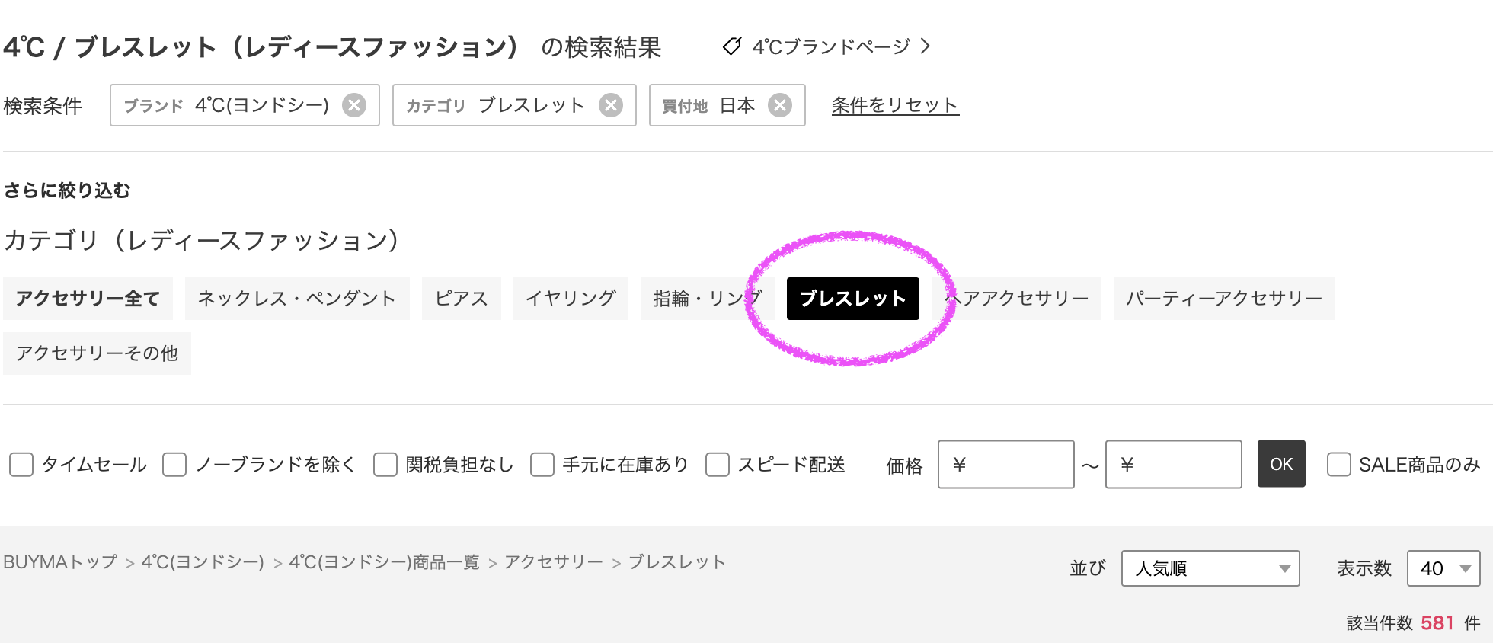This screenshot has width=1493, height=643.
Task: Click 条件をリセット link
Action: click(895, 105)
